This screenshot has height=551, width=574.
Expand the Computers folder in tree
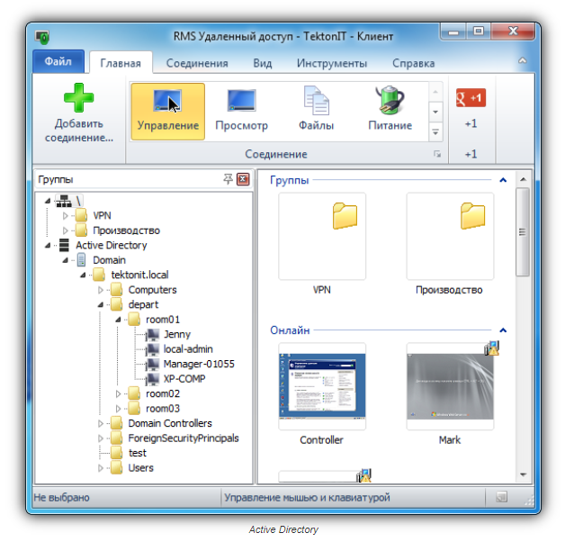click(101, 291)
